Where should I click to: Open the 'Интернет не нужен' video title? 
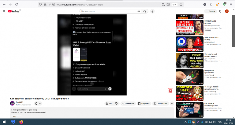point(210,72)
